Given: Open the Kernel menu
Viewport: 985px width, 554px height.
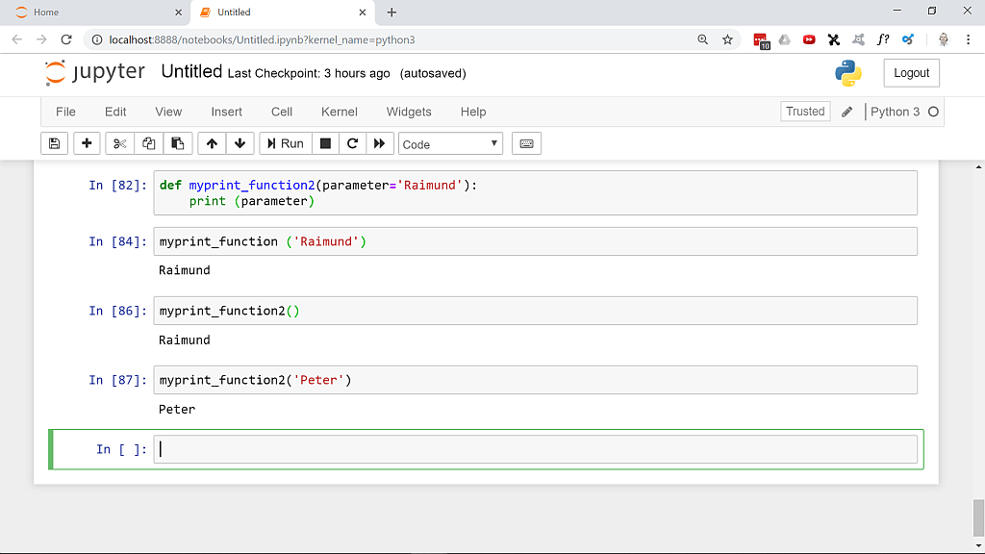Looking at the screenshot, I should (x=340, y=112).
